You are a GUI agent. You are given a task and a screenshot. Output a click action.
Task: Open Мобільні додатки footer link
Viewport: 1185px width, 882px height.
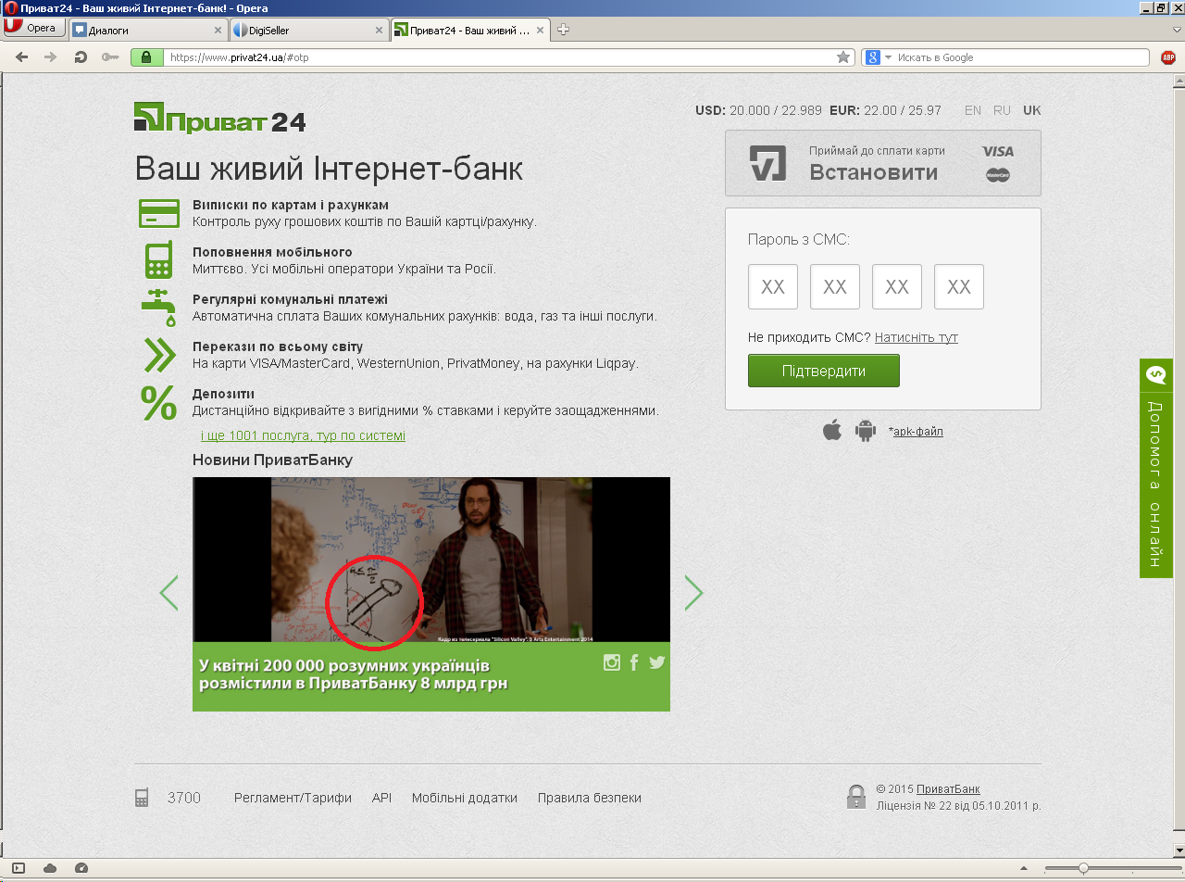pyautogui.click(x=465, y=798)
